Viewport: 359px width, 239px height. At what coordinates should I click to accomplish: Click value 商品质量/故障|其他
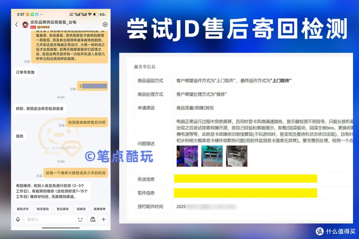pos(195,108)
